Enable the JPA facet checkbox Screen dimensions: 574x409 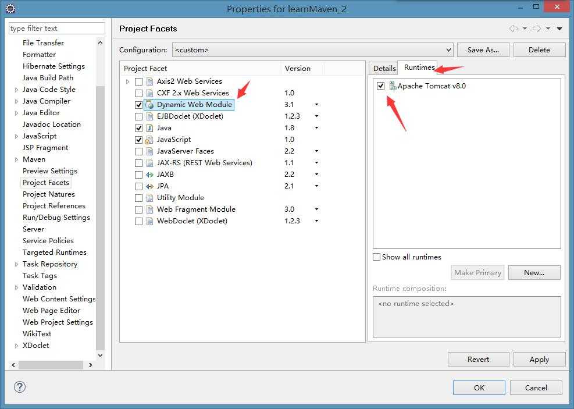[139, 186]
